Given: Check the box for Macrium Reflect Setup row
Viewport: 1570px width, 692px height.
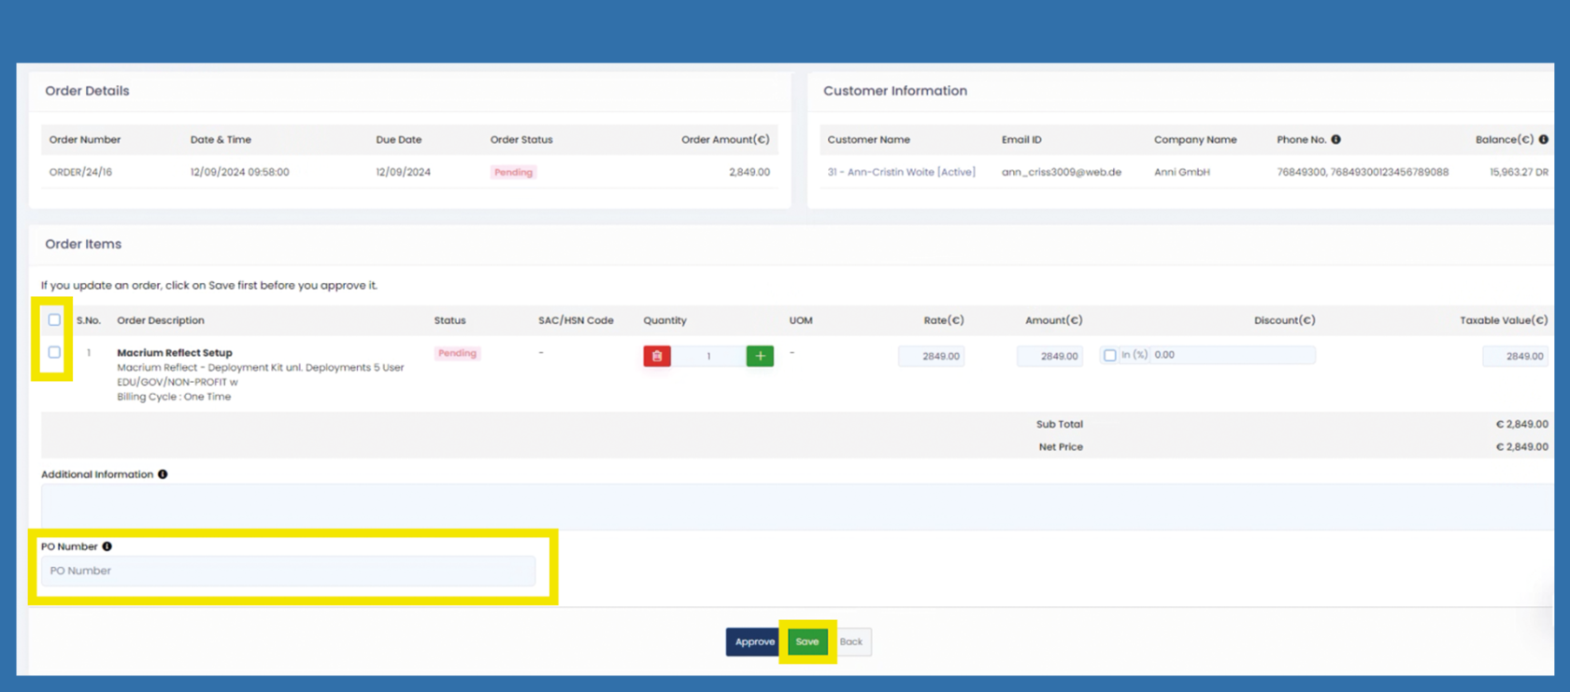Looking at the screenshot, I should pyautogui.click(x=54, y=353).
